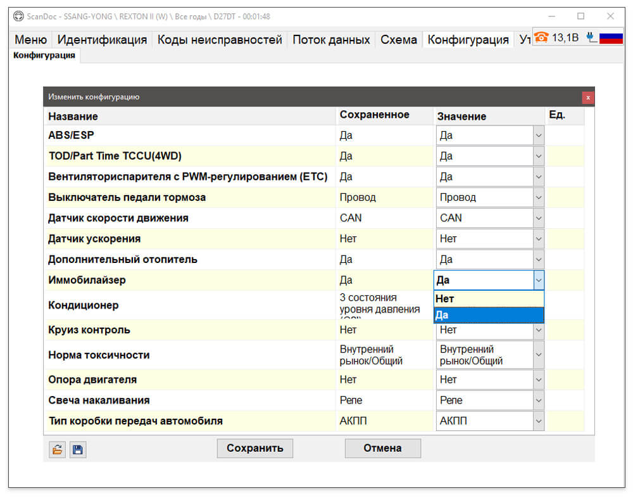Open Опора двигателя value dropdown
The width and height of the screenshot is (633, 498).
click(x=539, y=380)
